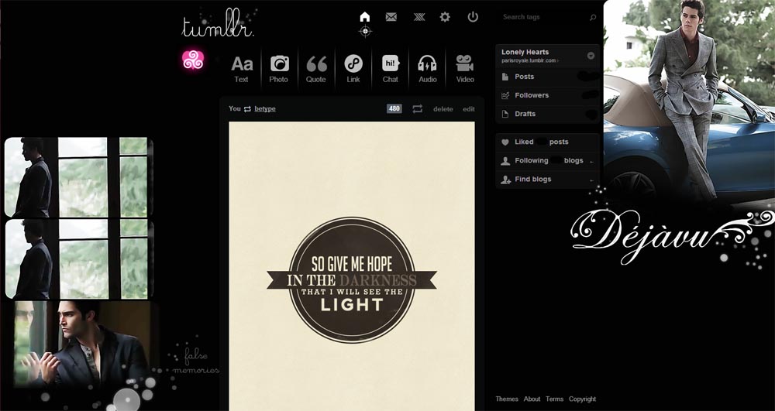This screenshot has height=411, width=775.
Task: Click the power log out icon
Action: 473,17
